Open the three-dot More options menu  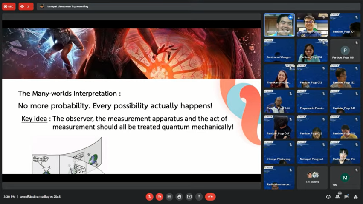coord(199,197)
